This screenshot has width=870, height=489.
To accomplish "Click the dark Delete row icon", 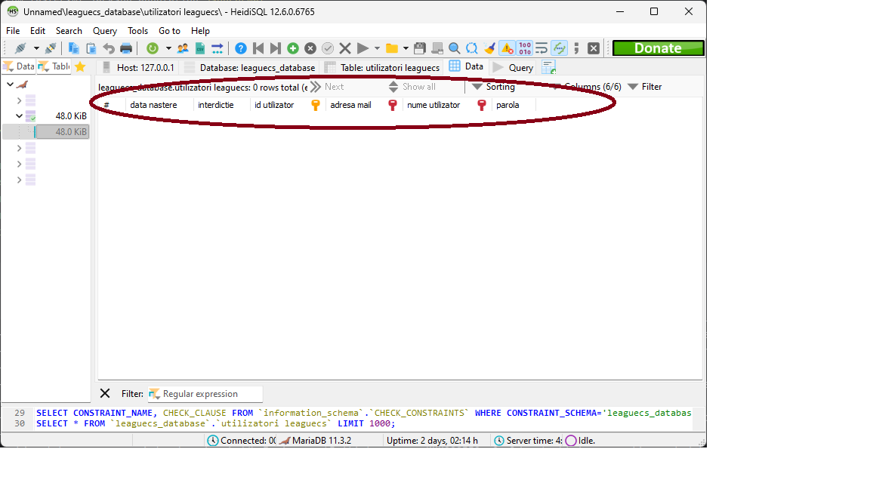I will (x=310, y=48).
